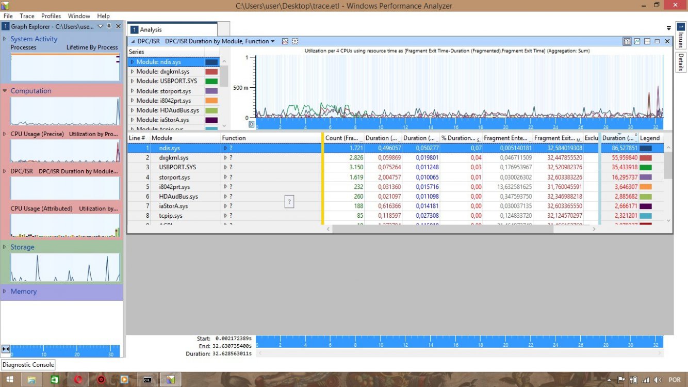
Task: Click the Line # column header
Action: tap(138, 138)
